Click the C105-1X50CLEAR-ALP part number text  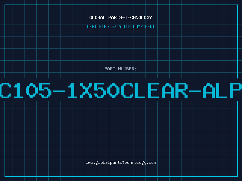coord(121,90)
